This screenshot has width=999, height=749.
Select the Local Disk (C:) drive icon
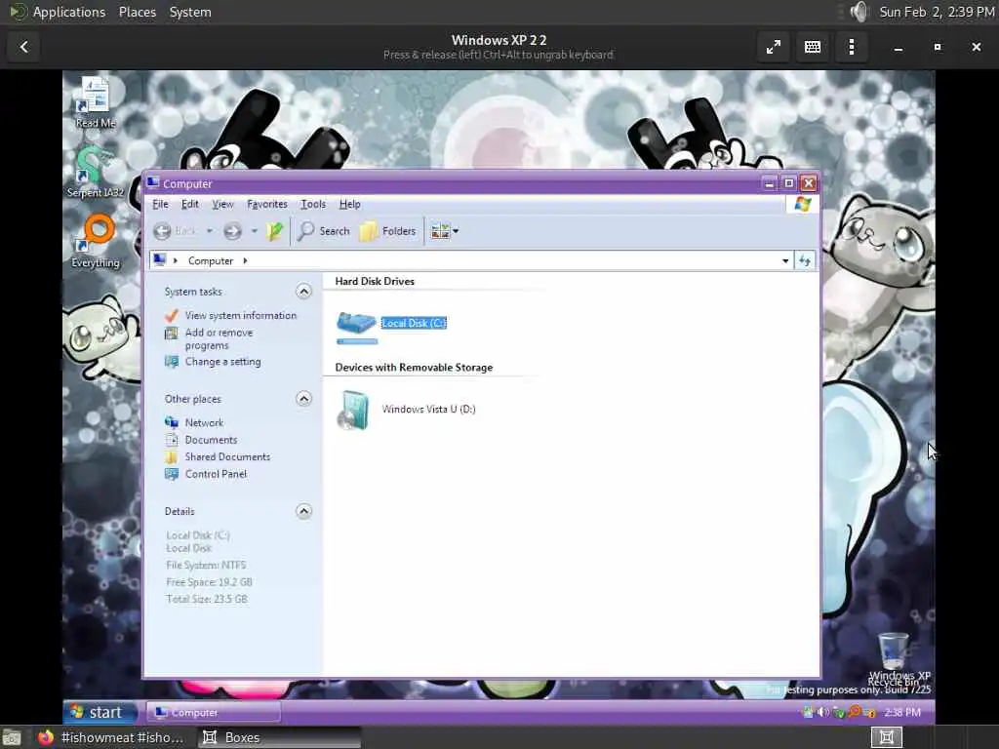tap(356, 322)
